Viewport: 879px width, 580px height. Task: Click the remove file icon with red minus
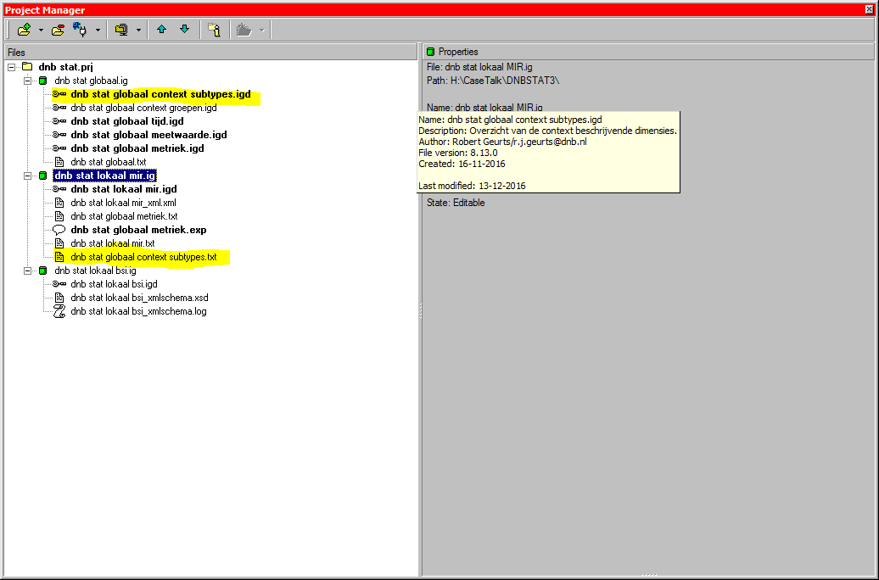pos(58,30)
